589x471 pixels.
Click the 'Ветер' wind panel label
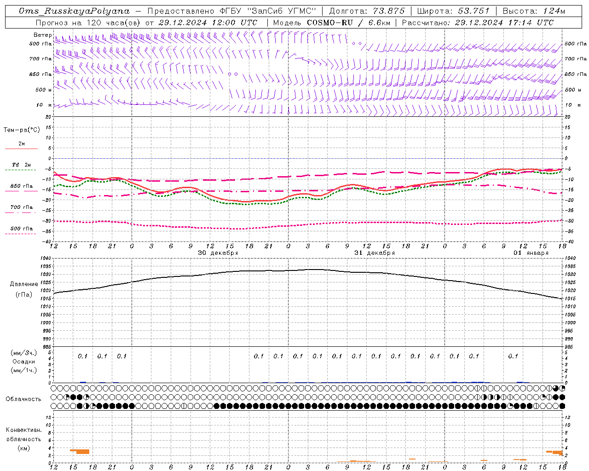[43, 35]
